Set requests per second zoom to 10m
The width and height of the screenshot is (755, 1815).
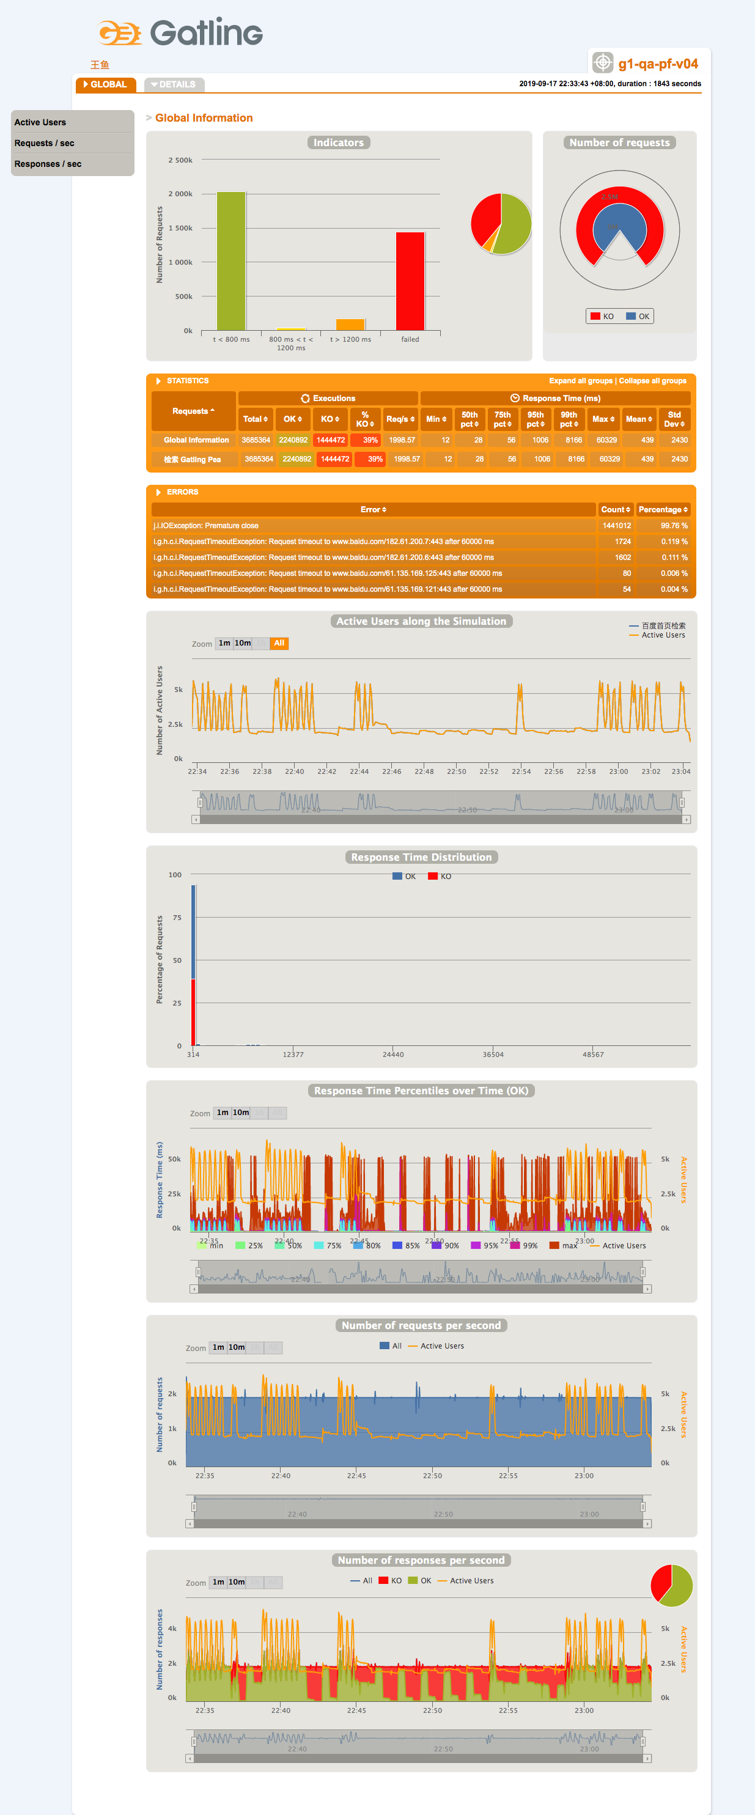[x=237, y=1347]
